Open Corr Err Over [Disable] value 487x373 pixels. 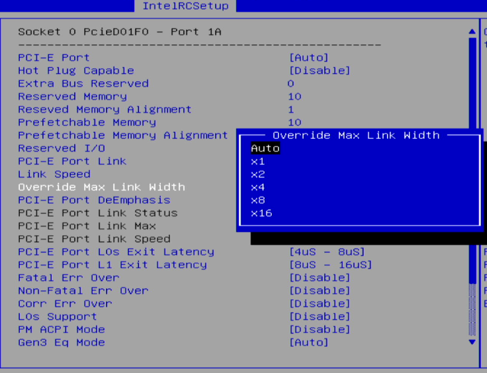pyautogui.click(x=320, y=304)
